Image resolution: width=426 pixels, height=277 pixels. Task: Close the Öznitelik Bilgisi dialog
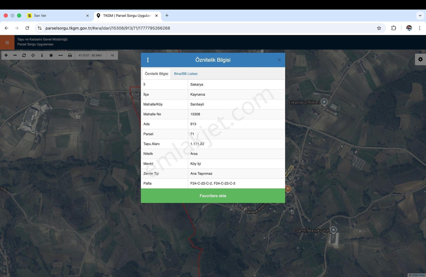click(x=279, y=60)
